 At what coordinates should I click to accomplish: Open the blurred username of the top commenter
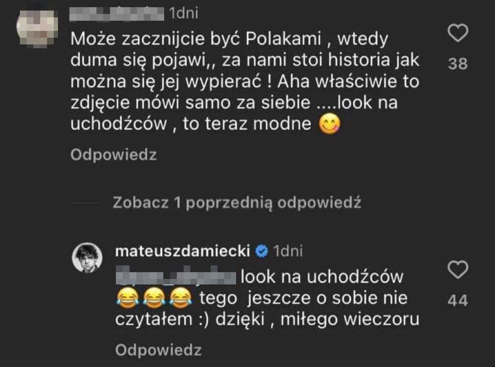click(x=117, y=14)
